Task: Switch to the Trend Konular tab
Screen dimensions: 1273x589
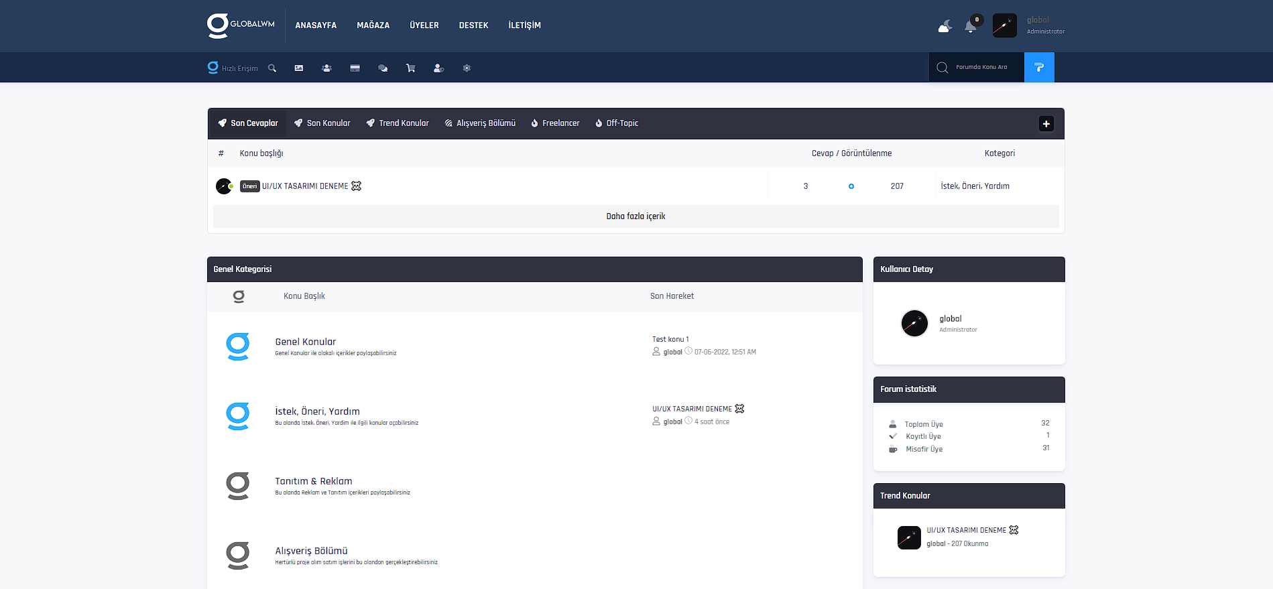Action: point(398,123)
